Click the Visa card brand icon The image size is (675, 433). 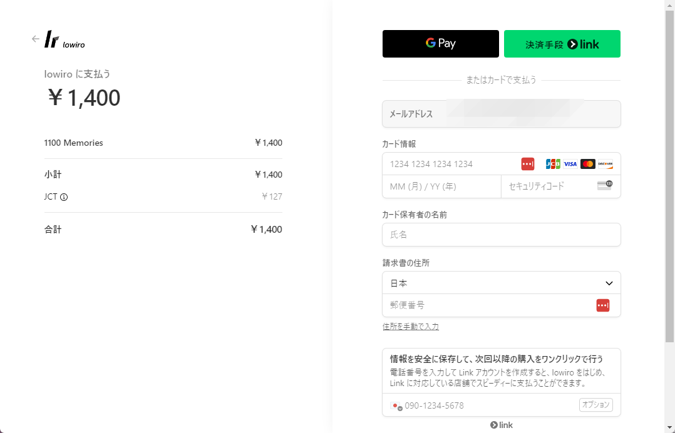(x=570, y=164)
